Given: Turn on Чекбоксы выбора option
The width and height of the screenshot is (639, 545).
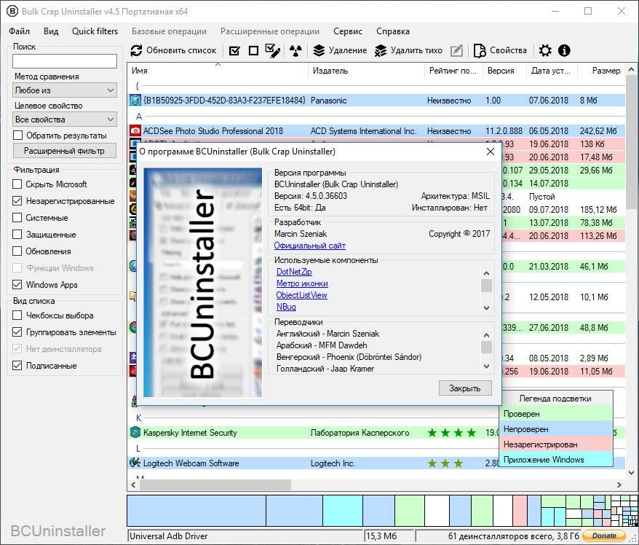Looking at the screenshot, I should coord(17,315).
